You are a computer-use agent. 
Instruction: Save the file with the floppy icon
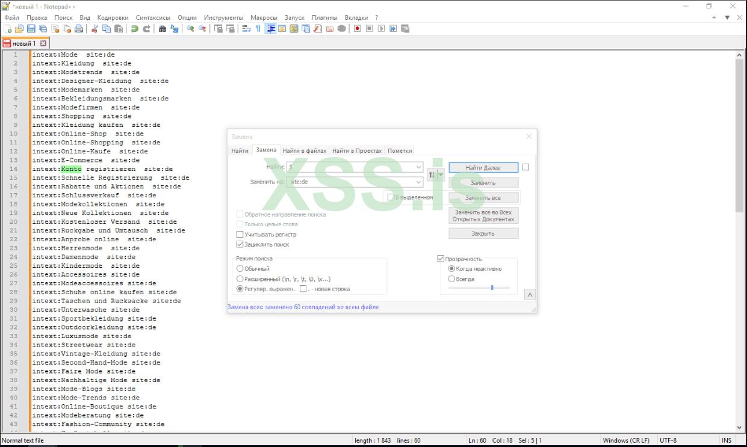click(x=31, y=28)
